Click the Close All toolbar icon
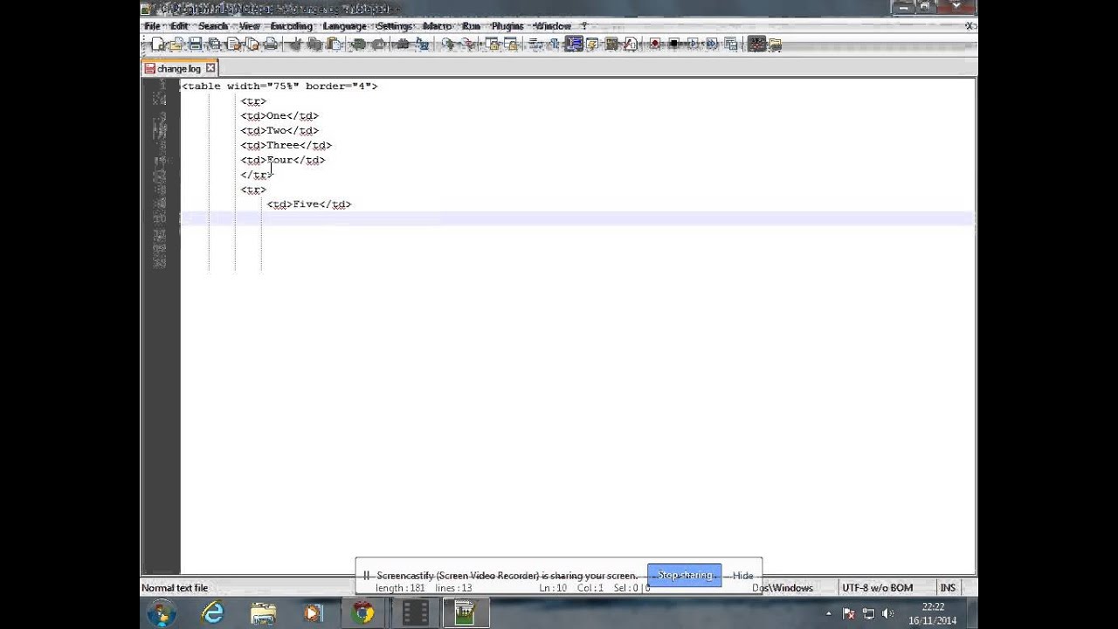The image size is (1118, 629). tap(252, 44)
